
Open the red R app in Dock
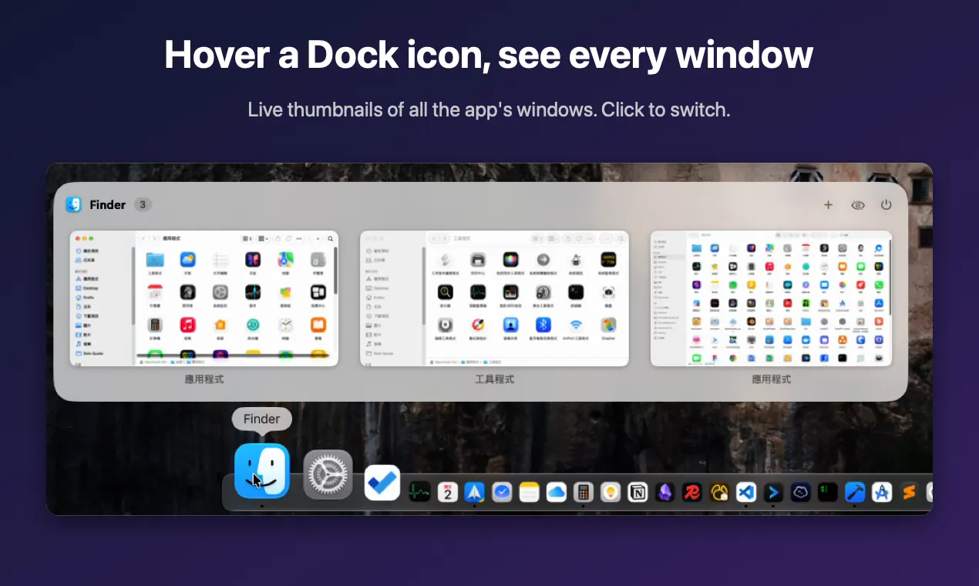tap(691, 492)
